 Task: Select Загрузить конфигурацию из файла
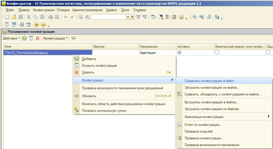click(212, 88)
